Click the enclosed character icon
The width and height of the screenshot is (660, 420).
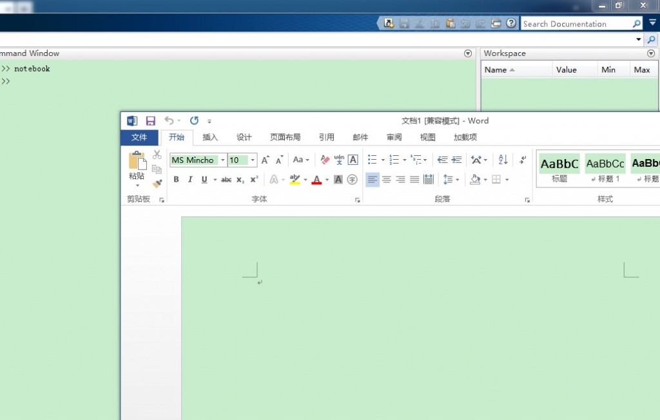point(353,180)
